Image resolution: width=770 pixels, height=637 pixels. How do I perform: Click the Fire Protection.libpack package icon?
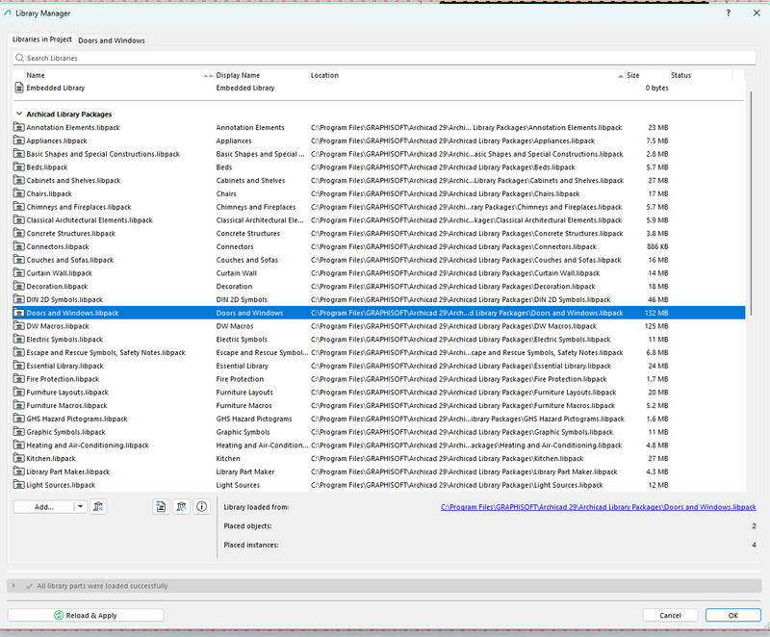pyautogui.click(x=19, y=379)
